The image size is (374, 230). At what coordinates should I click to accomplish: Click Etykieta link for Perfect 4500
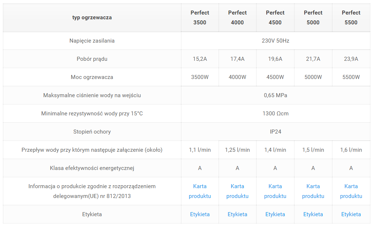[275, 214]
